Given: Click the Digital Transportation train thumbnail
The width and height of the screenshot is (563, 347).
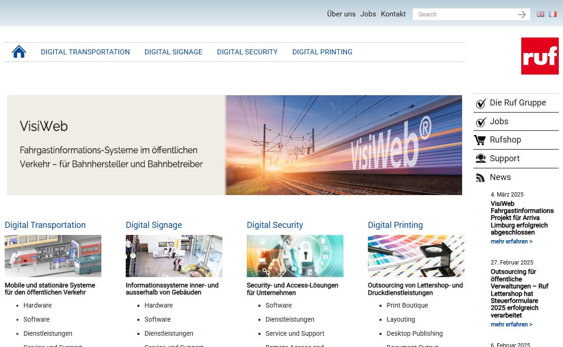Looking at the screenshot, I should 53,256.
